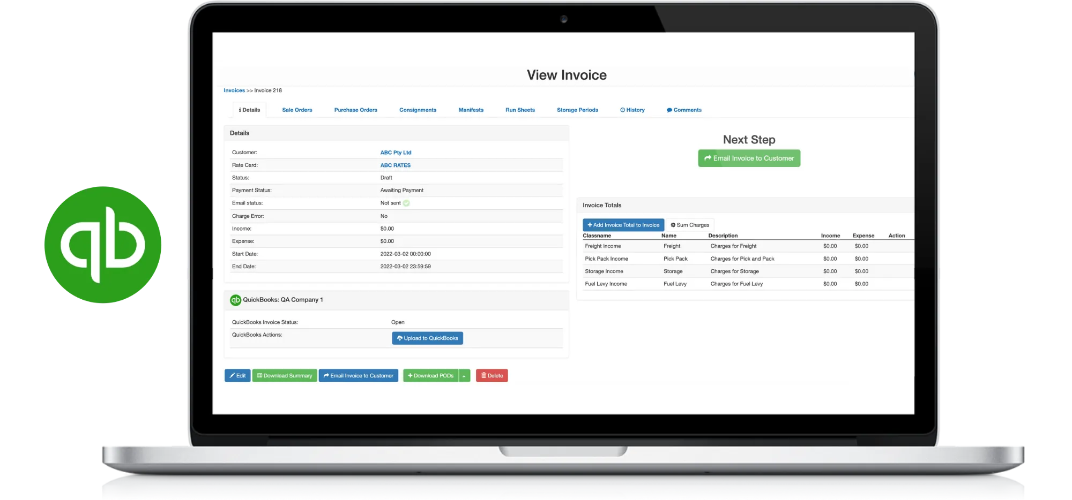Click the QuickBooks logo next to QA Company 1
Viewport: 1072px width, 500px height.
pyautogui.click(x=236, y=300)
